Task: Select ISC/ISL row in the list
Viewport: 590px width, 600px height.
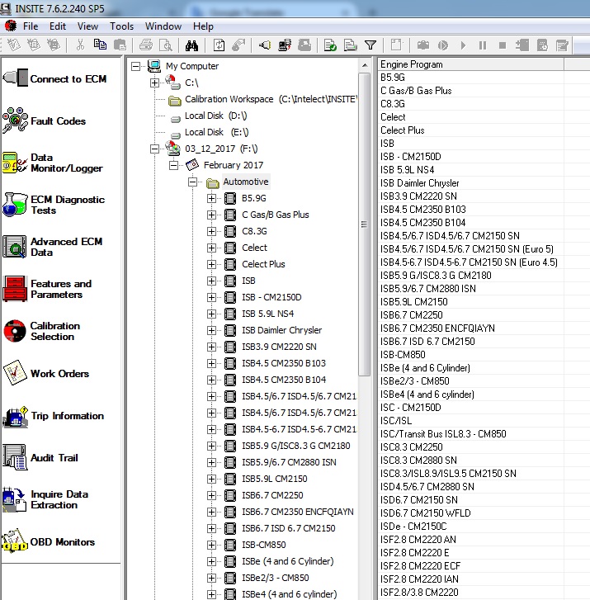Action: tap(471, 421)
